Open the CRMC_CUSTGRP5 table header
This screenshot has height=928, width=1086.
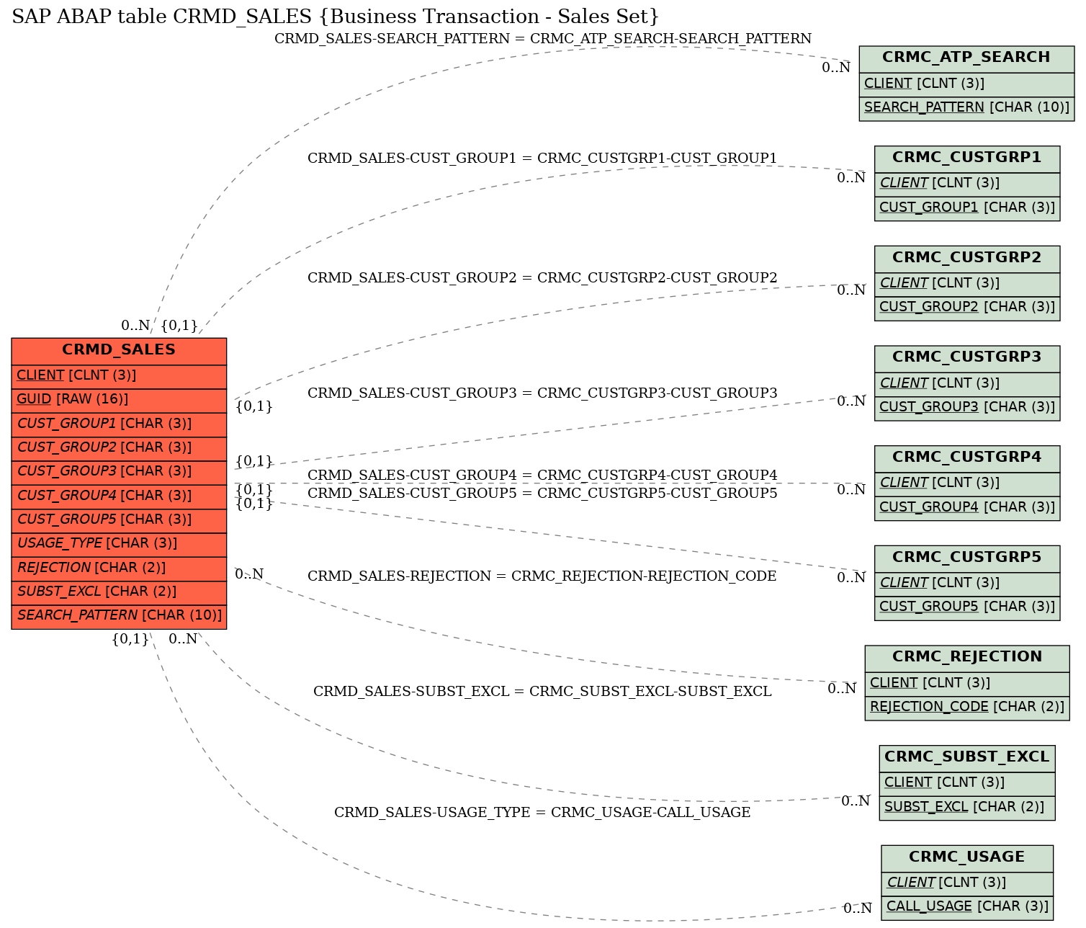coord(967,558)
